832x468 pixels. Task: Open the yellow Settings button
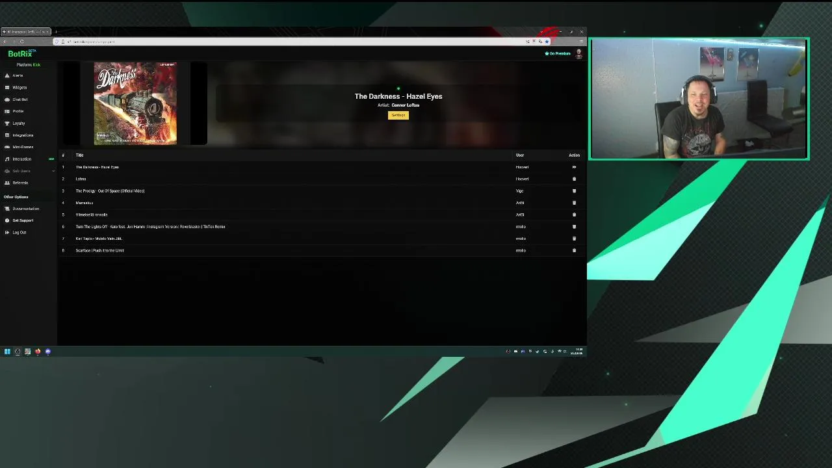398,115
